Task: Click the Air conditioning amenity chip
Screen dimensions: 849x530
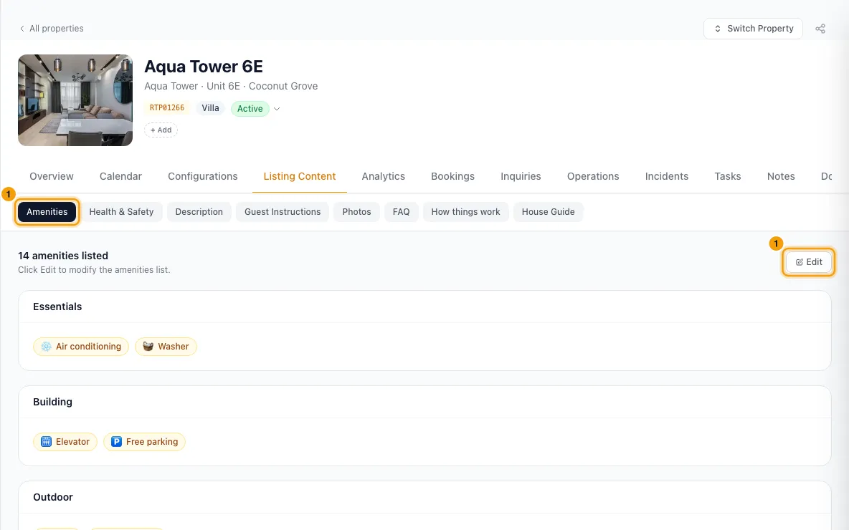Action: coord(81,347)
